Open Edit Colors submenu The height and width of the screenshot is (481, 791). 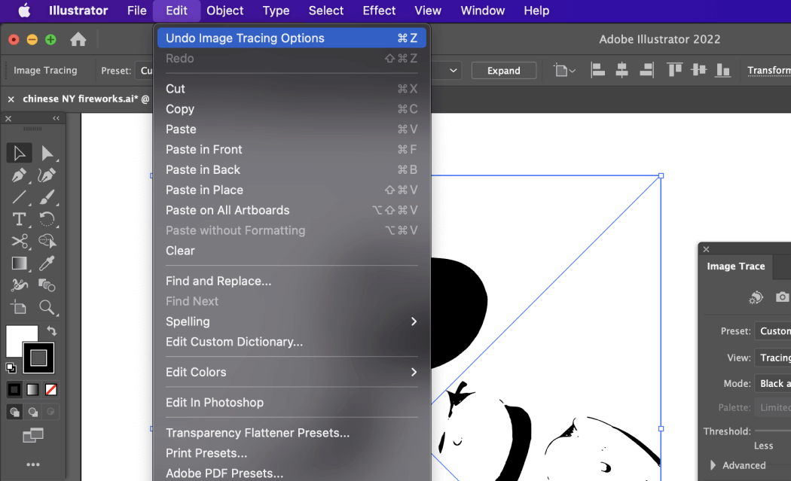pos(292,372)
